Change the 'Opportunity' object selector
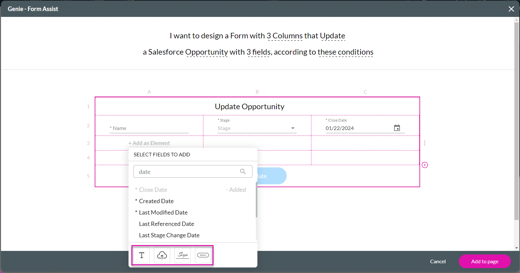Screen dimensions: 520x273 [x=206, y=52]
